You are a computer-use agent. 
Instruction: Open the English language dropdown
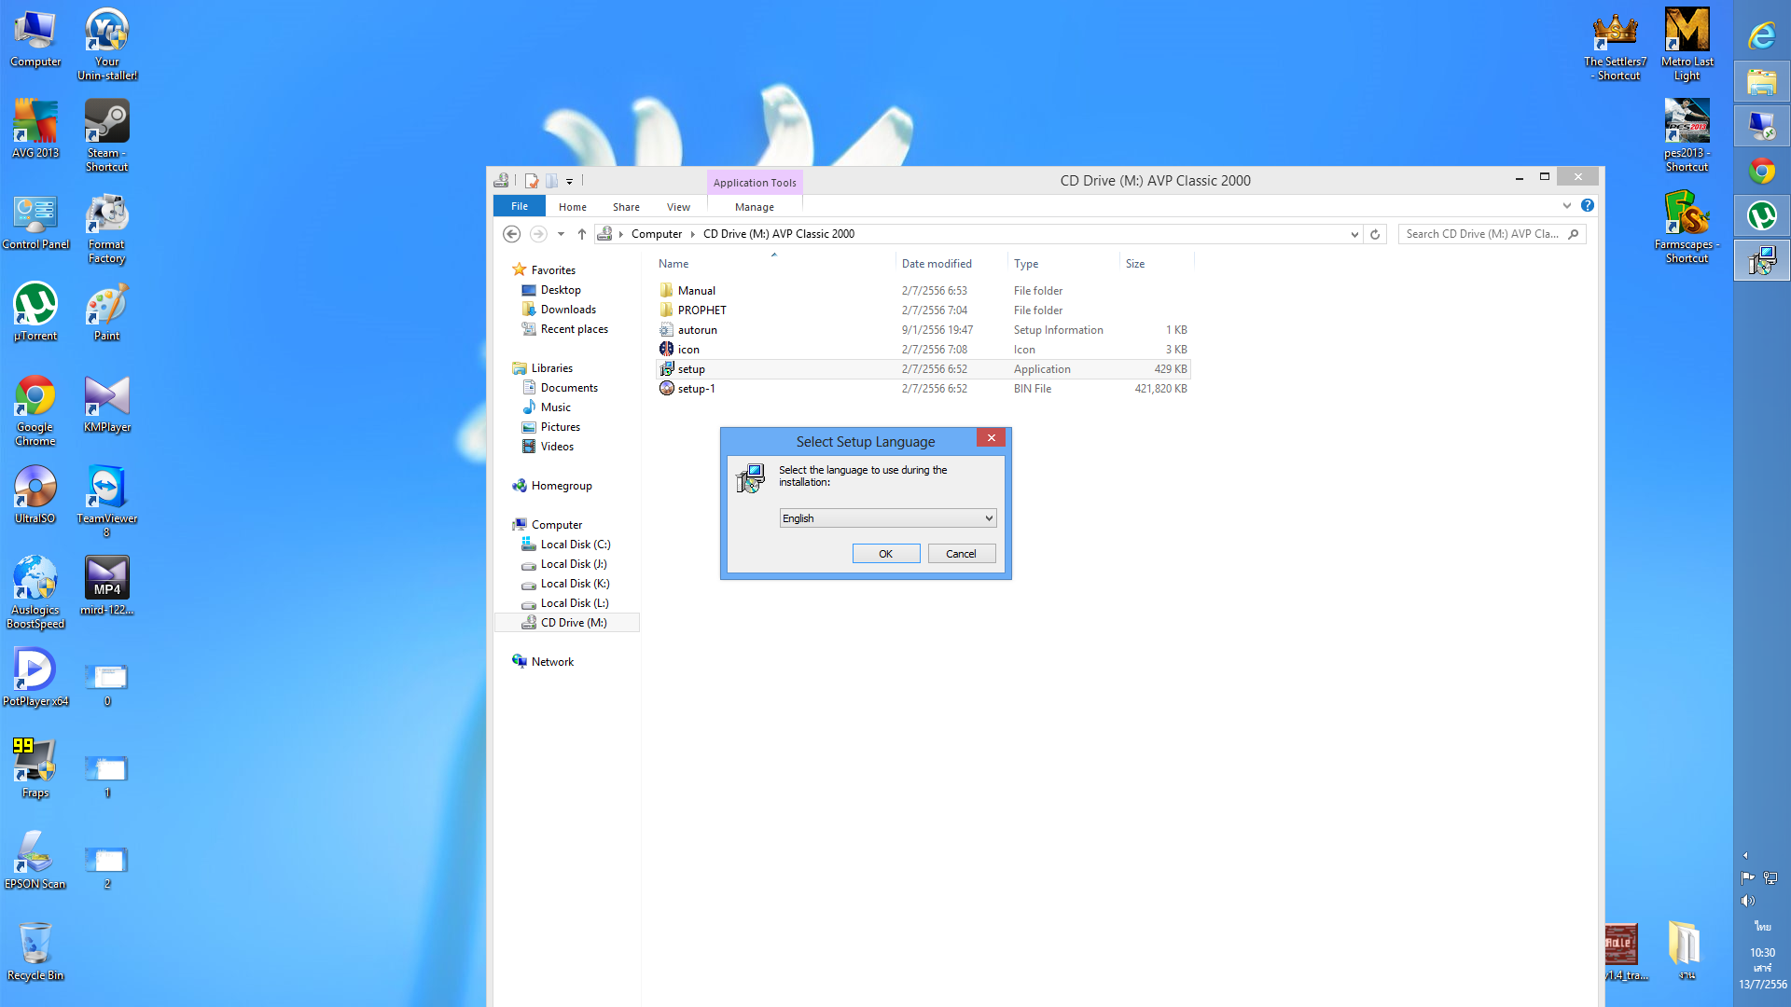pyautogui.click(x=887, y=518)
